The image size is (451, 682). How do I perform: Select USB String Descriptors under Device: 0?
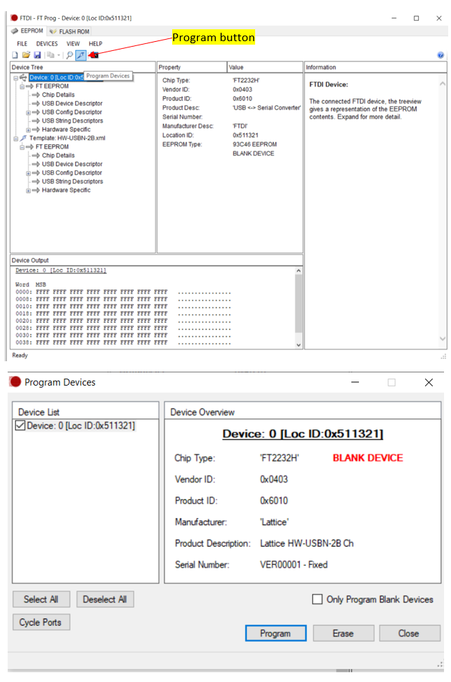pos(72,121)
